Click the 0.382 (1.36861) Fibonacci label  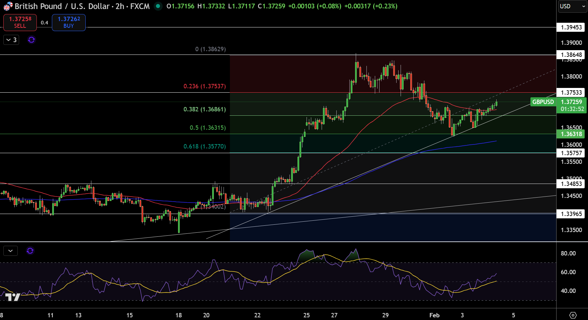point(204,109)
